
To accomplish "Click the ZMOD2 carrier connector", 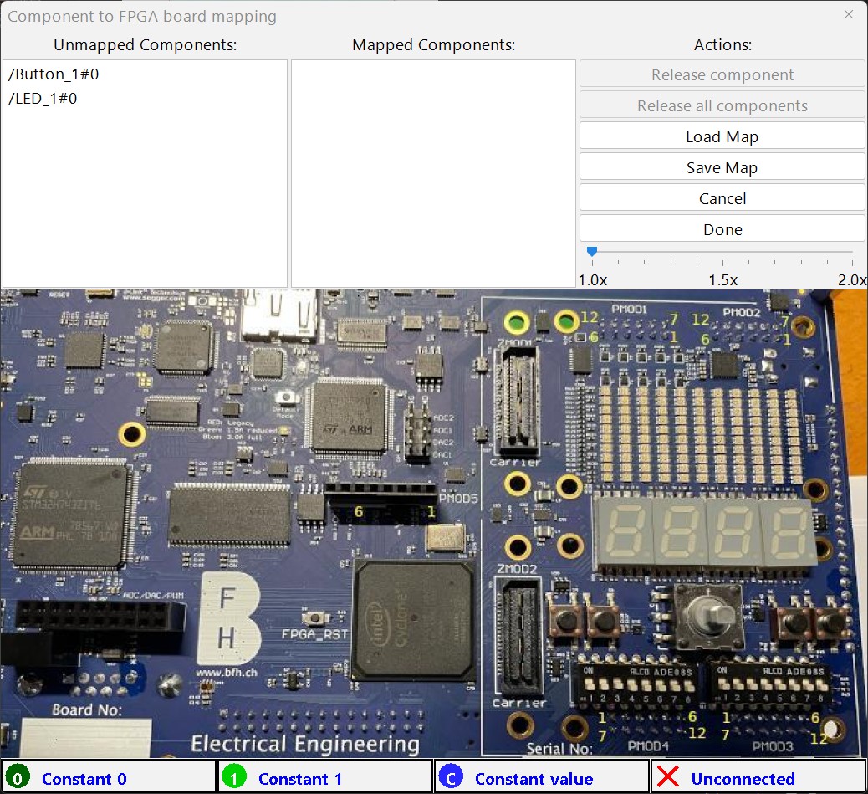I will click(518, 636).
